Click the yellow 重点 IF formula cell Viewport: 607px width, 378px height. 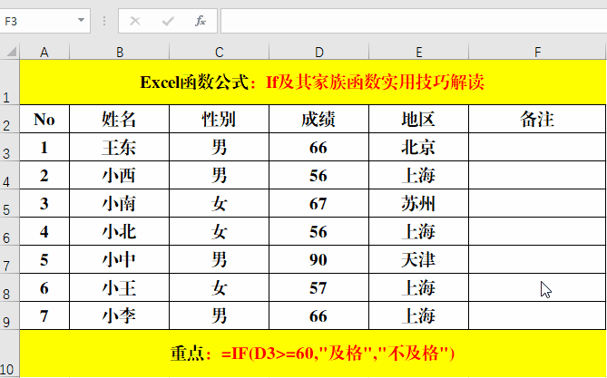[x=313, y=354]
